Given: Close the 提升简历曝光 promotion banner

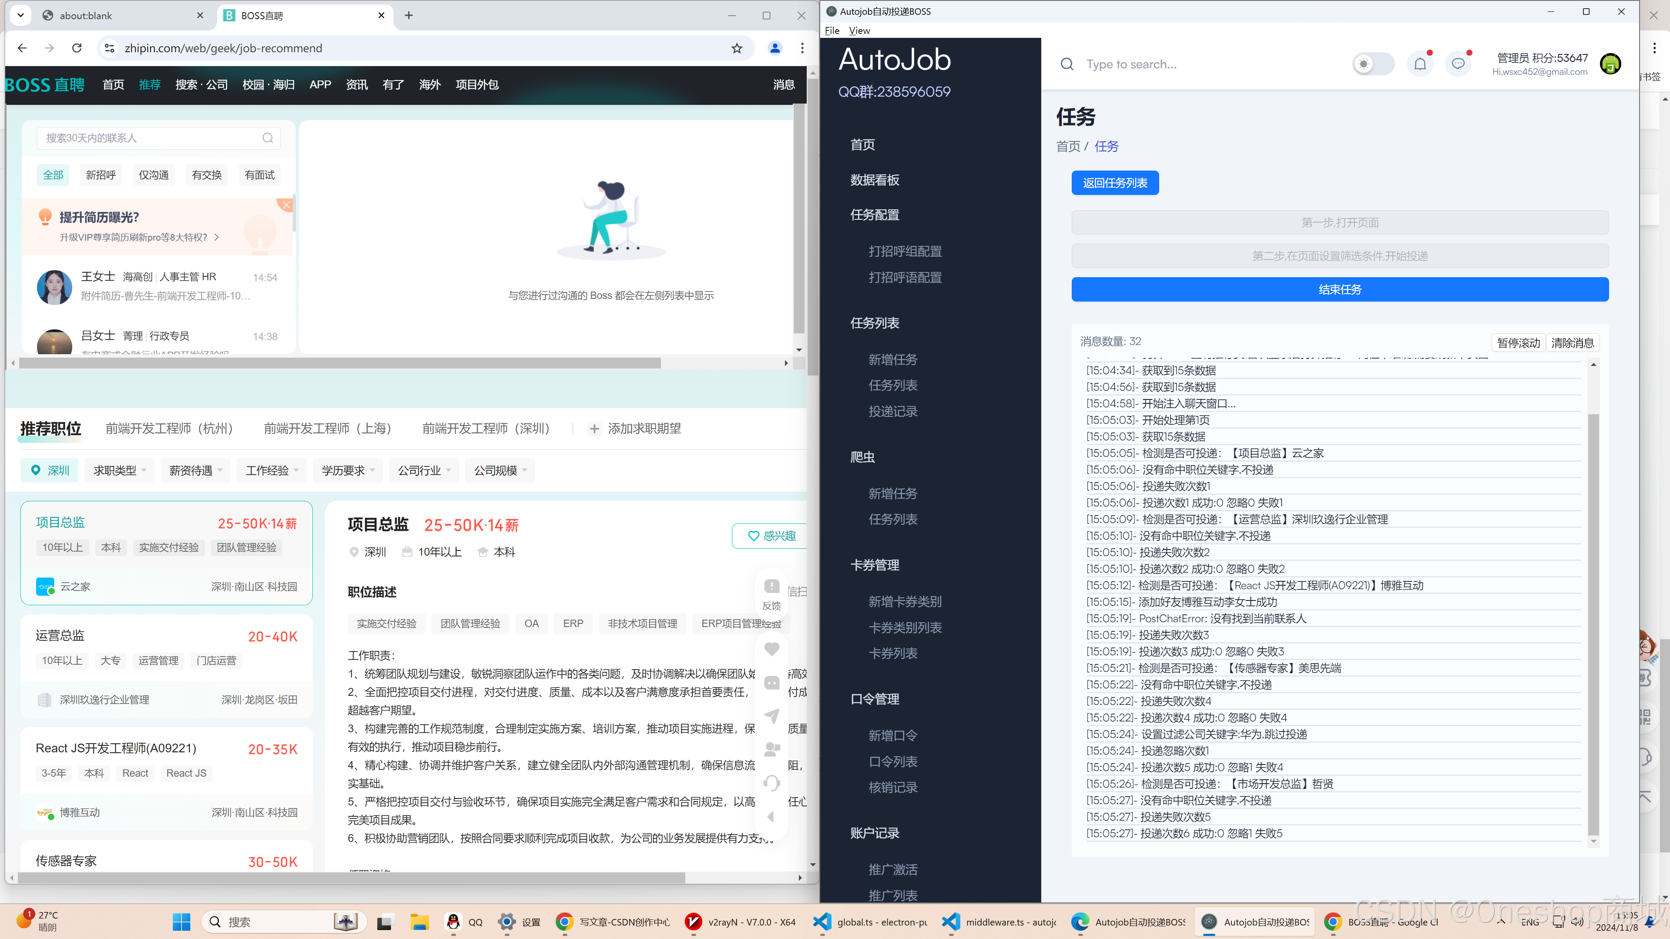Looking at the screenshot, I should point(287,205).
